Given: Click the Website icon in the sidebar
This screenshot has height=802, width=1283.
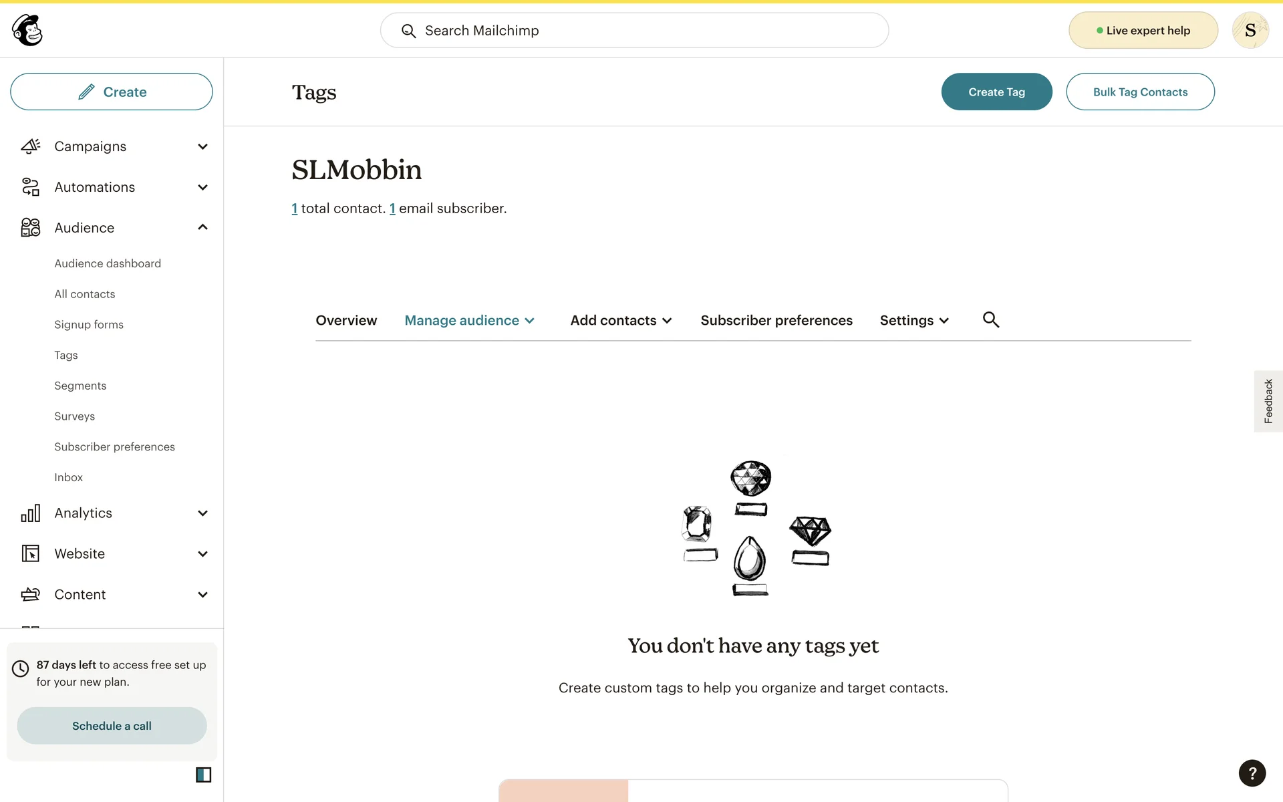Looking at the screenshot, I should coord(31,554).
